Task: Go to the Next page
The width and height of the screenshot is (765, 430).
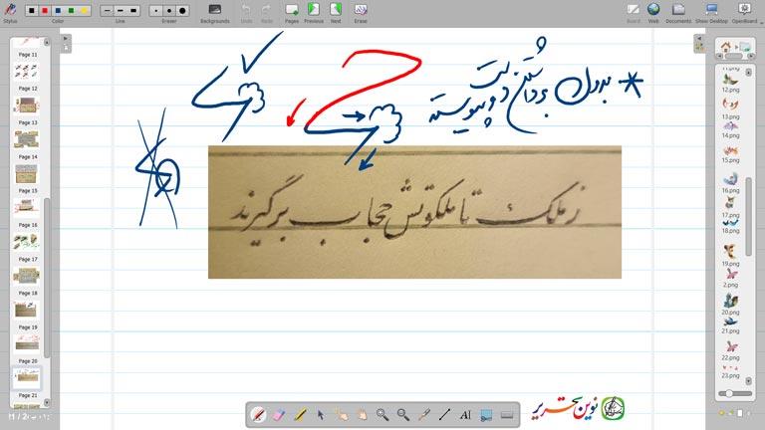Action: (336, 12)
